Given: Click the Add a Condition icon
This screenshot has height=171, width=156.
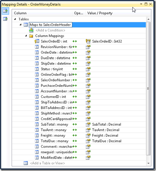Looking at the screenshot, I should click(31, 30).
